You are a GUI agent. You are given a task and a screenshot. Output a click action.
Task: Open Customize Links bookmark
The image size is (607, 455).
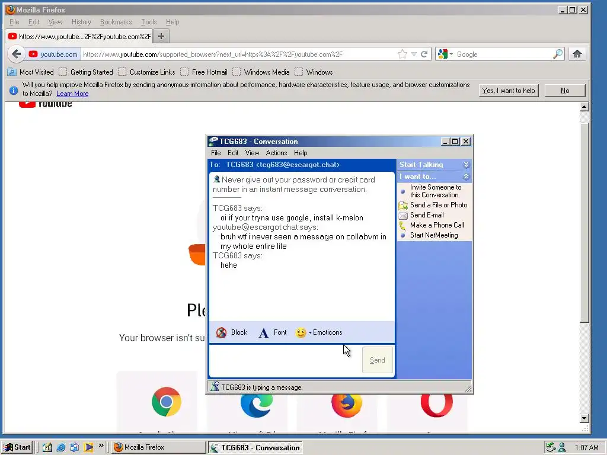point(147,72)
